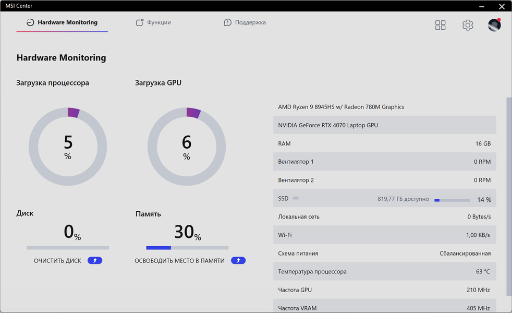Image resolution: width=512 pixels, height=313 pixels.
Task: Click ОСВОБОДИТЬ МЕСТО В ПАМЯТИ text
Action: pos(179,261)
